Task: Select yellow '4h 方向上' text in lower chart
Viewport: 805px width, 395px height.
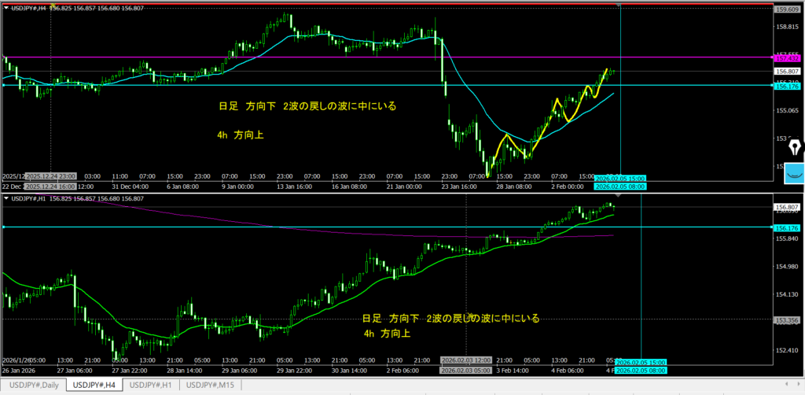Action: (x=386, y=334)
